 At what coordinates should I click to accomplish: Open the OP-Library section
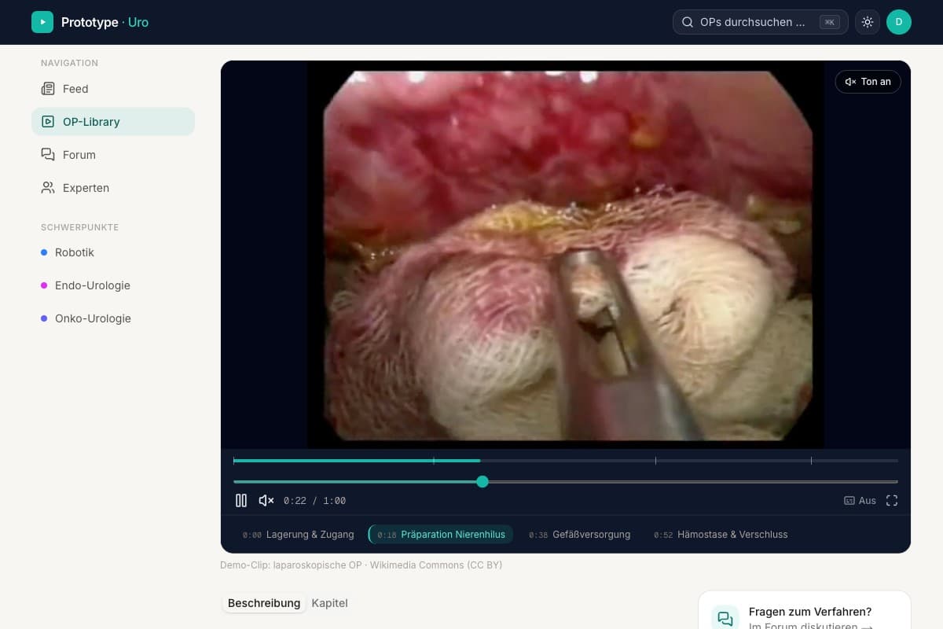point(113,122)
